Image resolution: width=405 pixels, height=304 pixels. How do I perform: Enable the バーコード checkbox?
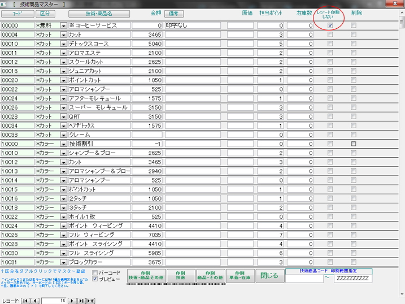coord(95,273)
